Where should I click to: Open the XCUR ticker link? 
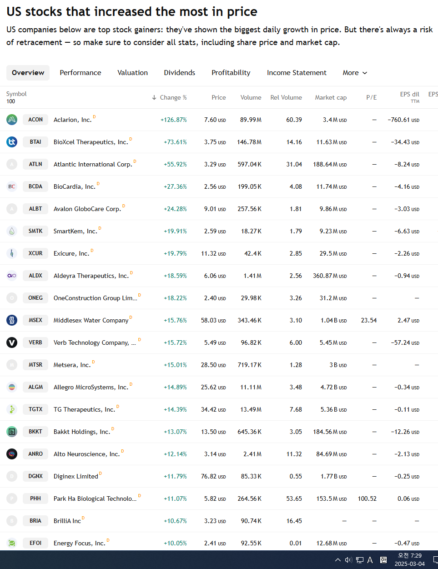click(x=35, y=253)
